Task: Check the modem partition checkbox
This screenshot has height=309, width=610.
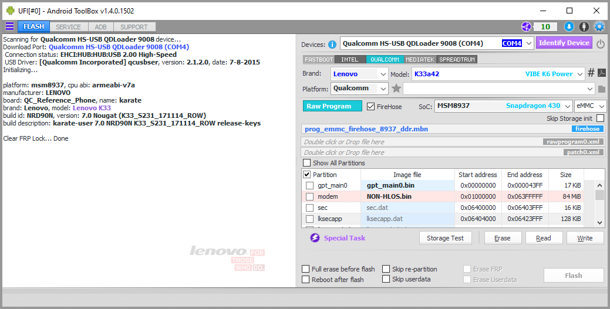Action: tap(309, 196)
